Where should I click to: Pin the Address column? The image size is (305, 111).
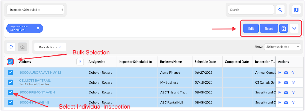(x=80, y=62)
